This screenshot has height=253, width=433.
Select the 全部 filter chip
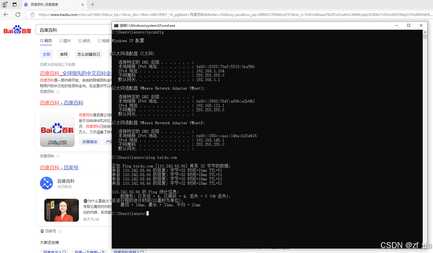pos(46,54)
